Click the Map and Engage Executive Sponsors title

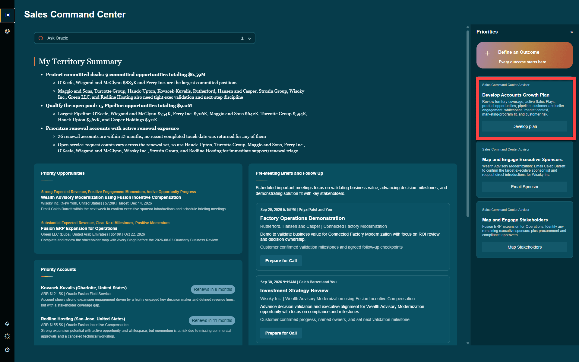[x=522, y=160]
